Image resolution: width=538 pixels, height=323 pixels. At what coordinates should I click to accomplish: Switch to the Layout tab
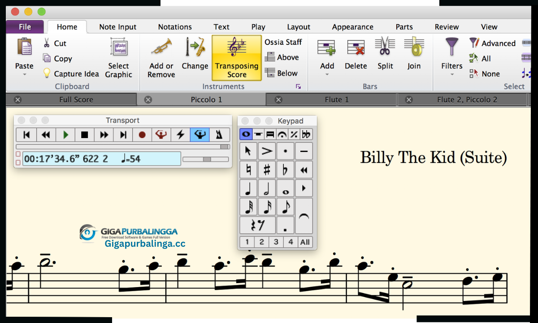click(x=299, y=27)
